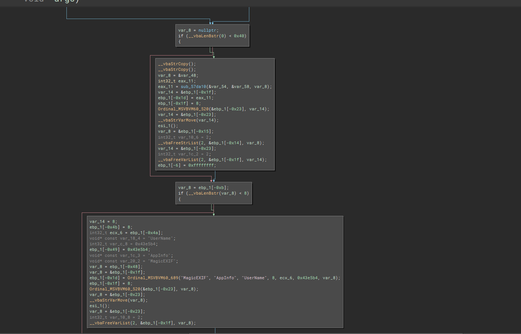Click the 0x40 constant in the first condition
The width and height of the screenshot is (521, 334).
click(240, 36)
